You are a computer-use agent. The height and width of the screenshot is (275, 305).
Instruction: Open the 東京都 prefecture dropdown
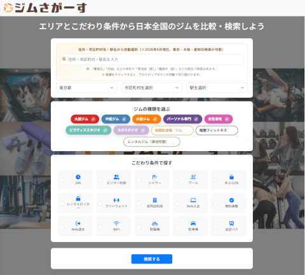coord(86,88)
